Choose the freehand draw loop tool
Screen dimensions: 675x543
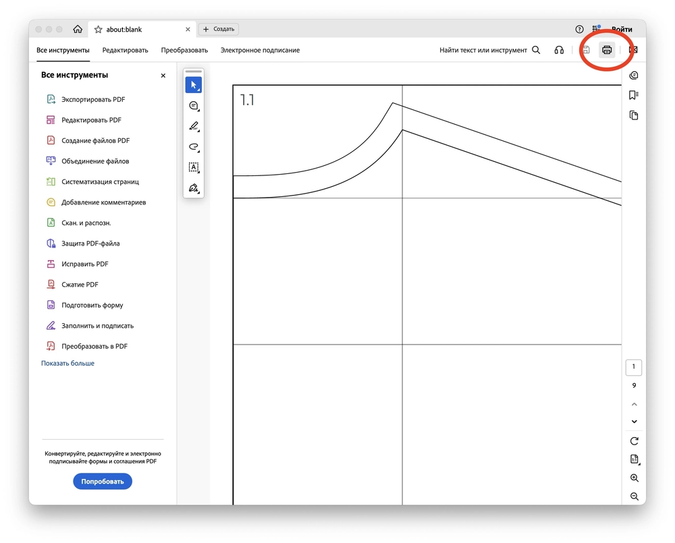[194, 147]
